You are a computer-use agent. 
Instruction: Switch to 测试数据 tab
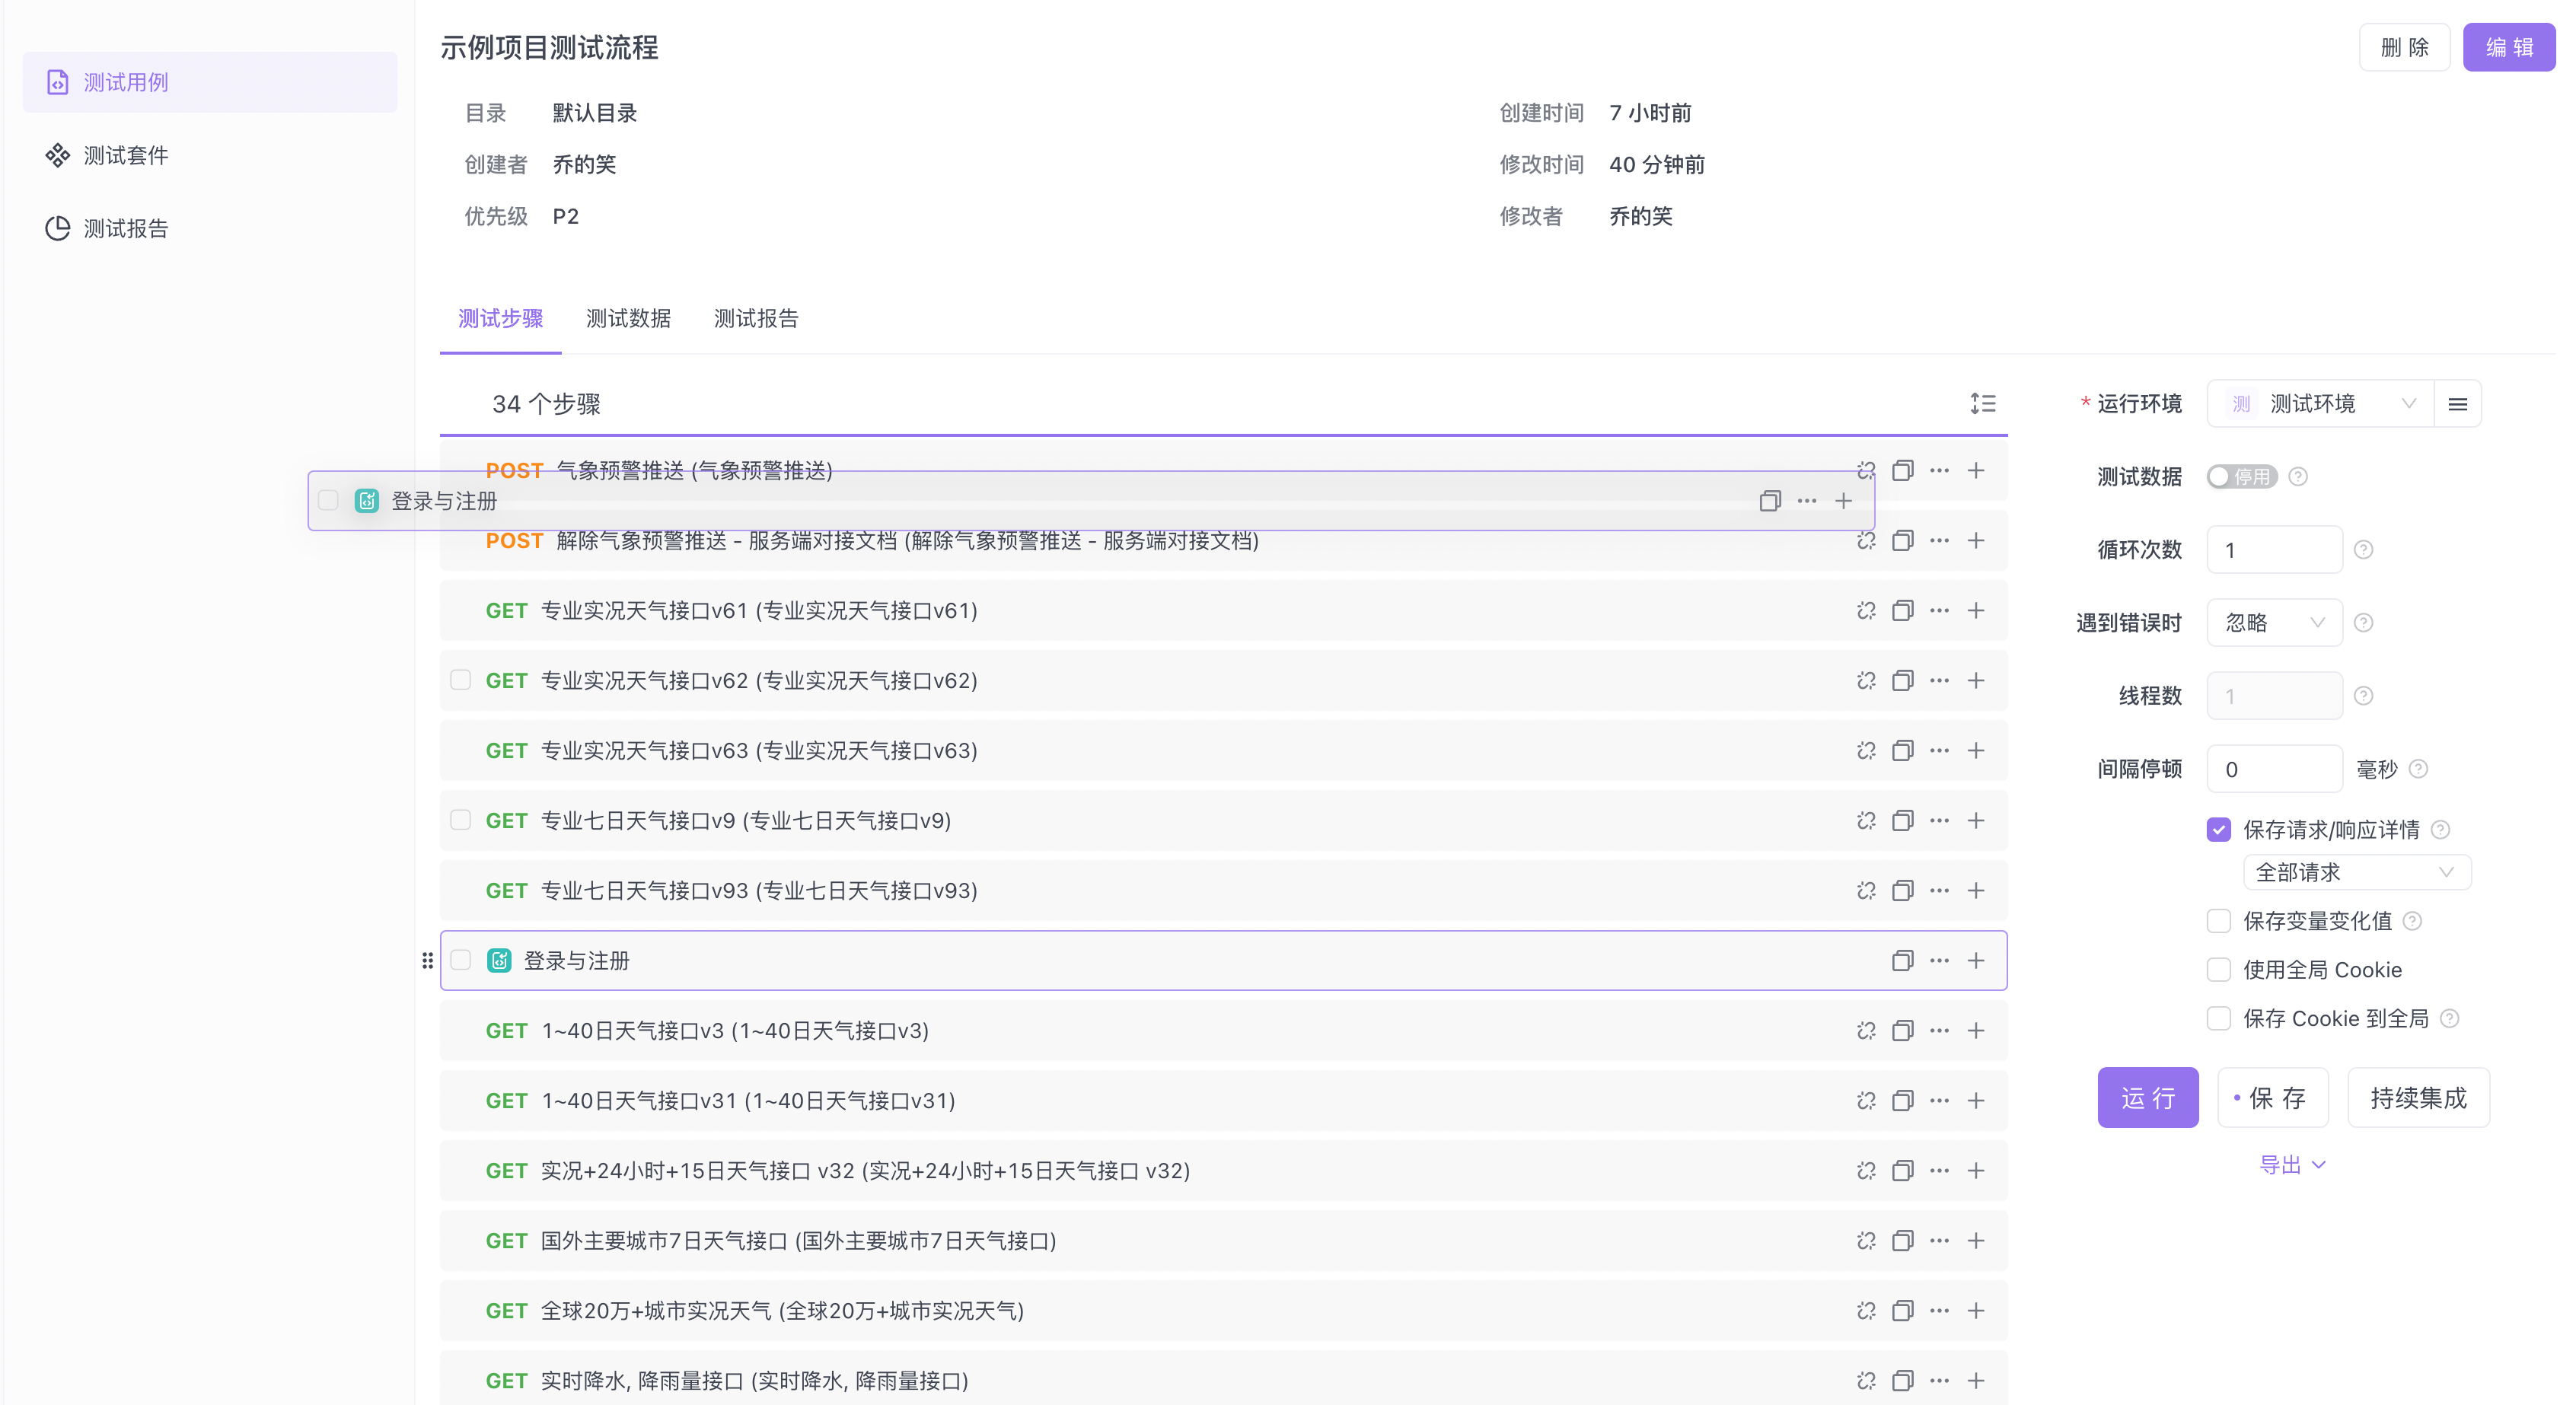(x=628, y=319)
